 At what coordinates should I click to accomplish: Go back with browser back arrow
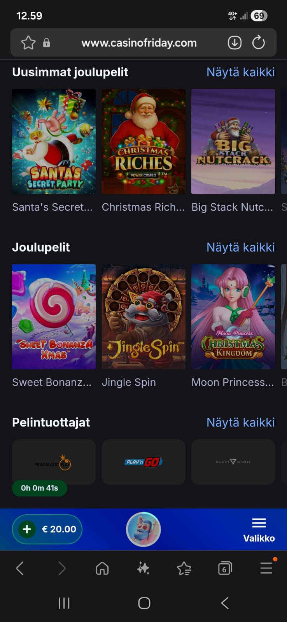20,569
